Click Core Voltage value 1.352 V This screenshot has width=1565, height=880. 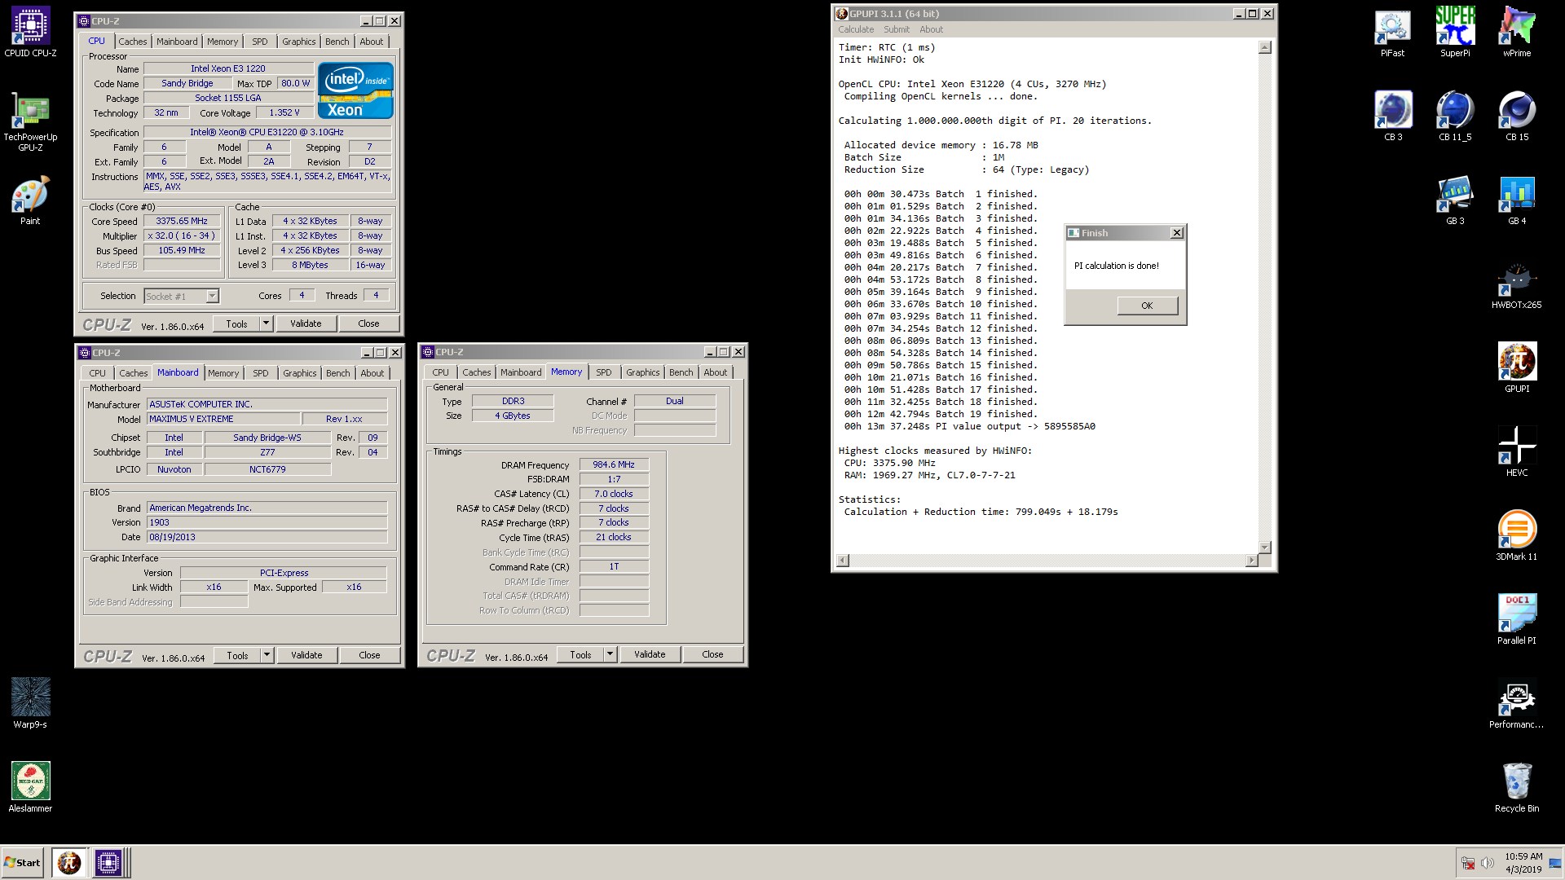pos(284,112)
